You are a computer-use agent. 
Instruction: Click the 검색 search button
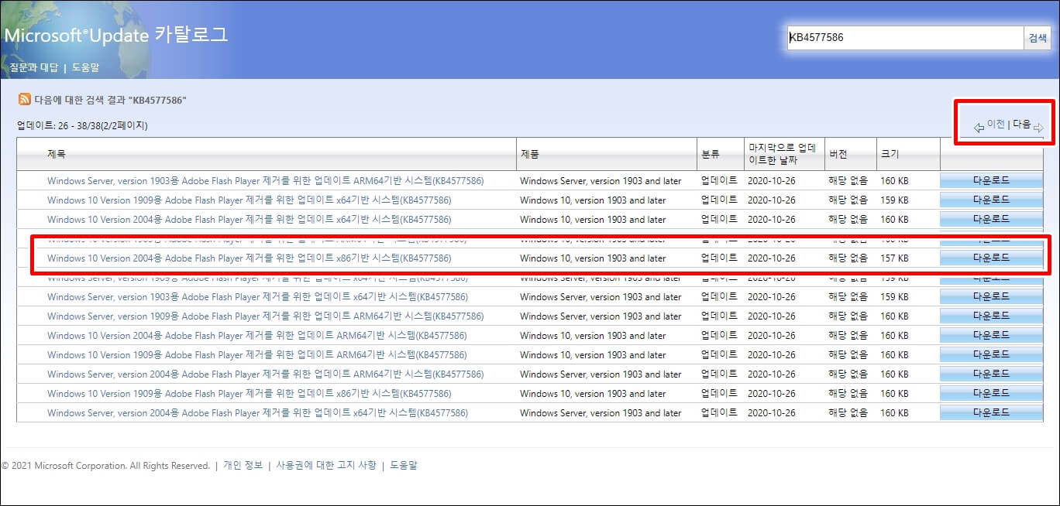[x=1037, y=37]
